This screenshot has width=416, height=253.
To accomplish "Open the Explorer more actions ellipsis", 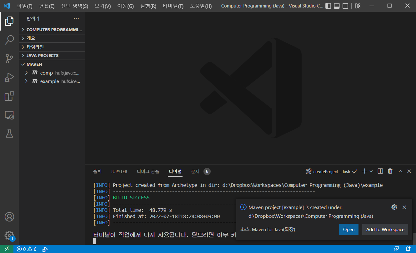I will click(x=76, y=19).
